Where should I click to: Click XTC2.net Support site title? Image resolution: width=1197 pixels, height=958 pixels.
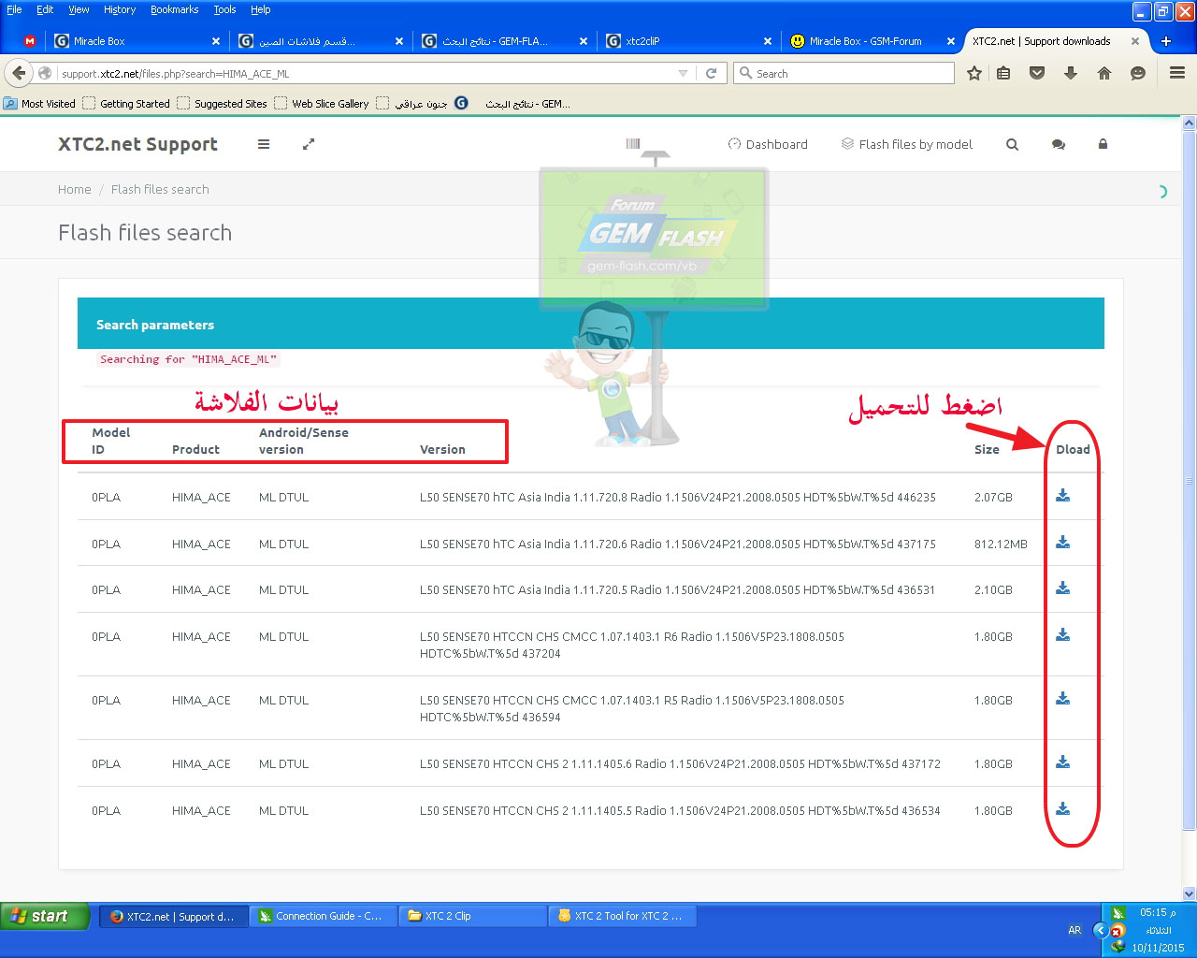click(137, 144)
